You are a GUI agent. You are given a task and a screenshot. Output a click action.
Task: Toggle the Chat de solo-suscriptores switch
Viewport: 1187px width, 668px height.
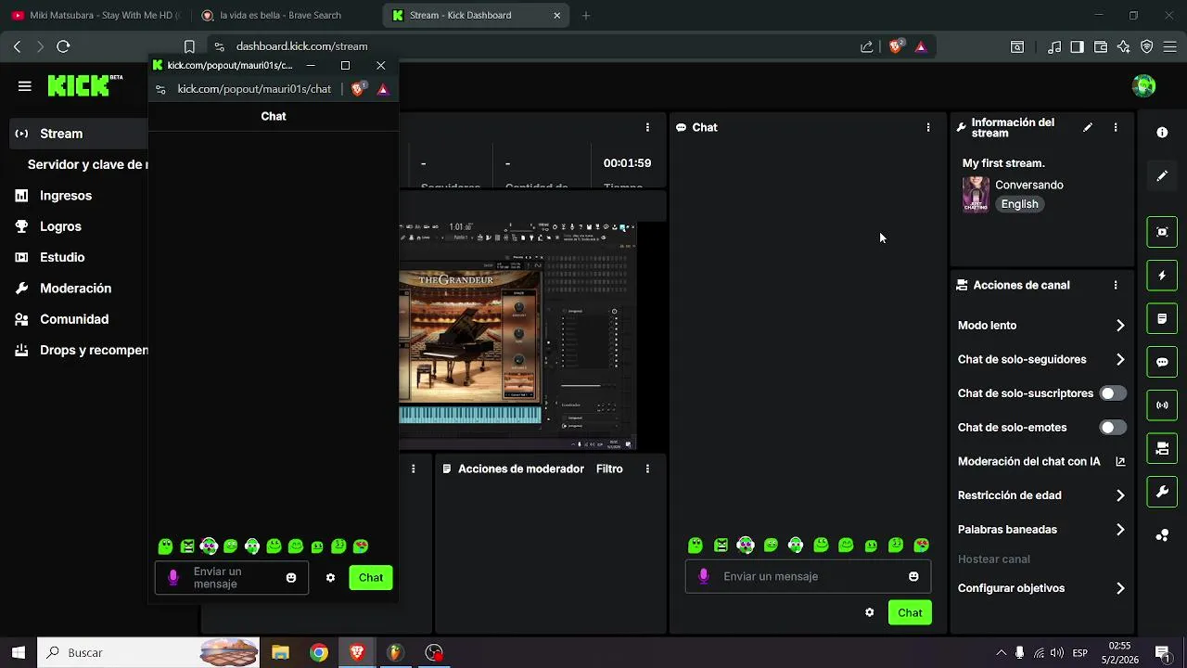pos(1113,393)
